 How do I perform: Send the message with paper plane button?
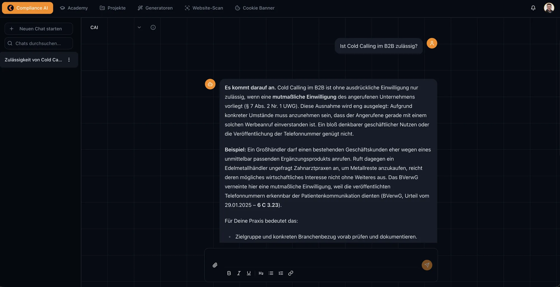click(427, 265)
